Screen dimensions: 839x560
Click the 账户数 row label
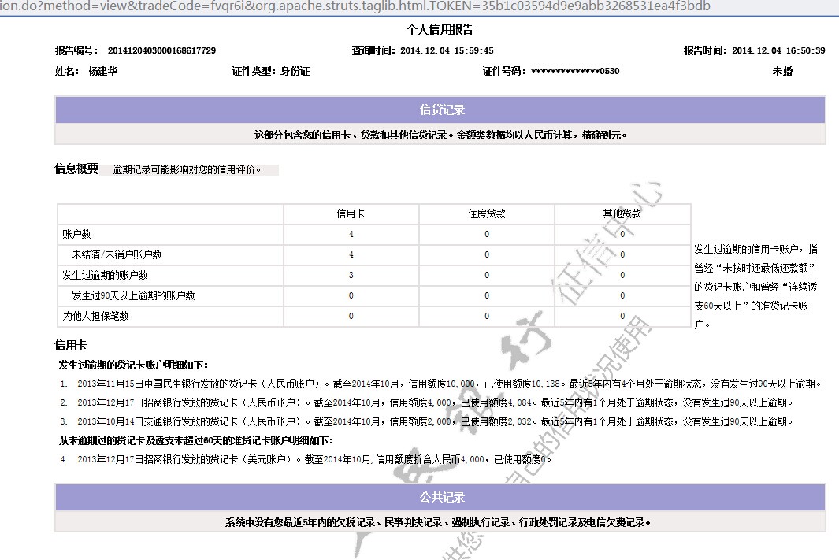[x=77, y=234]
